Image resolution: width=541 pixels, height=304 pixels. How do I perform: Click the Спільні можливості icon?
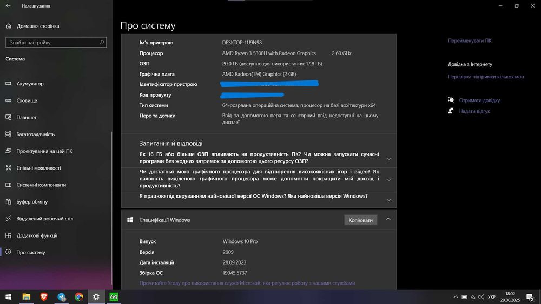pos(9,168)
